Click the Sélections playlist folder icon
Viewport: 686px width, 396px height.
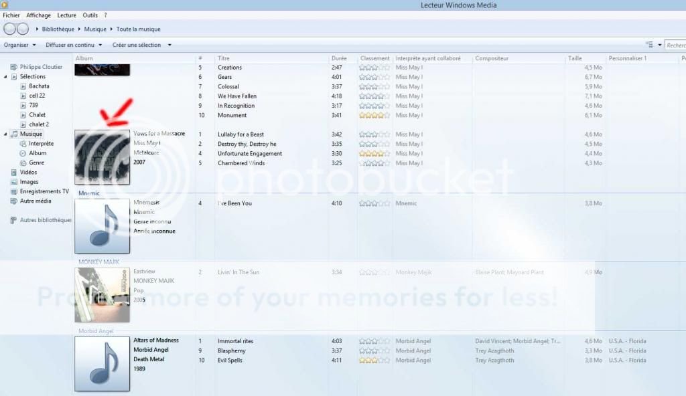pos(14,76)
